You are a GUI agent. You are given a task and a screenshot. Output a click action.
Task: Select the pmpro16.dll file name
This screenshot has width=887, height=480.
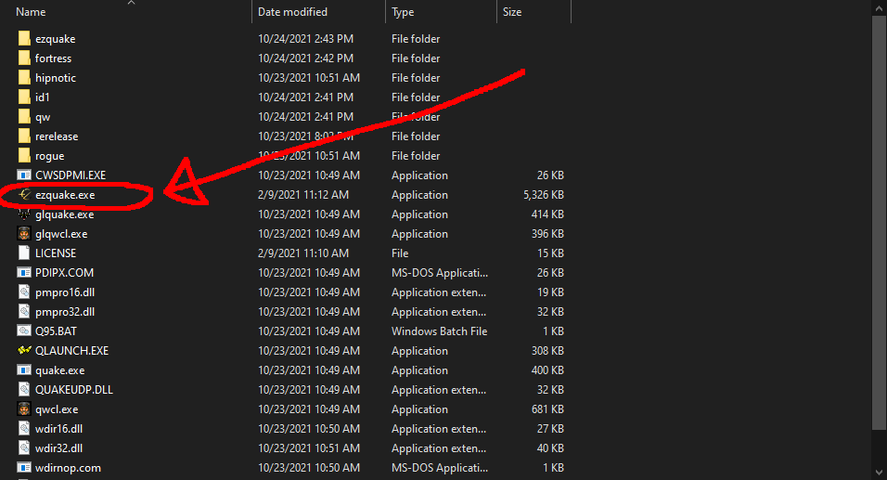(x=65, y=292)
